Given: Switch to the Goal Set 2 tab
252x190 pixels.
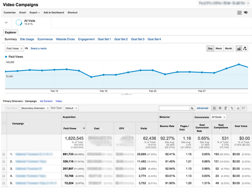Looking at the screenshot, I should pyautogui.click(x=121, y=39).
